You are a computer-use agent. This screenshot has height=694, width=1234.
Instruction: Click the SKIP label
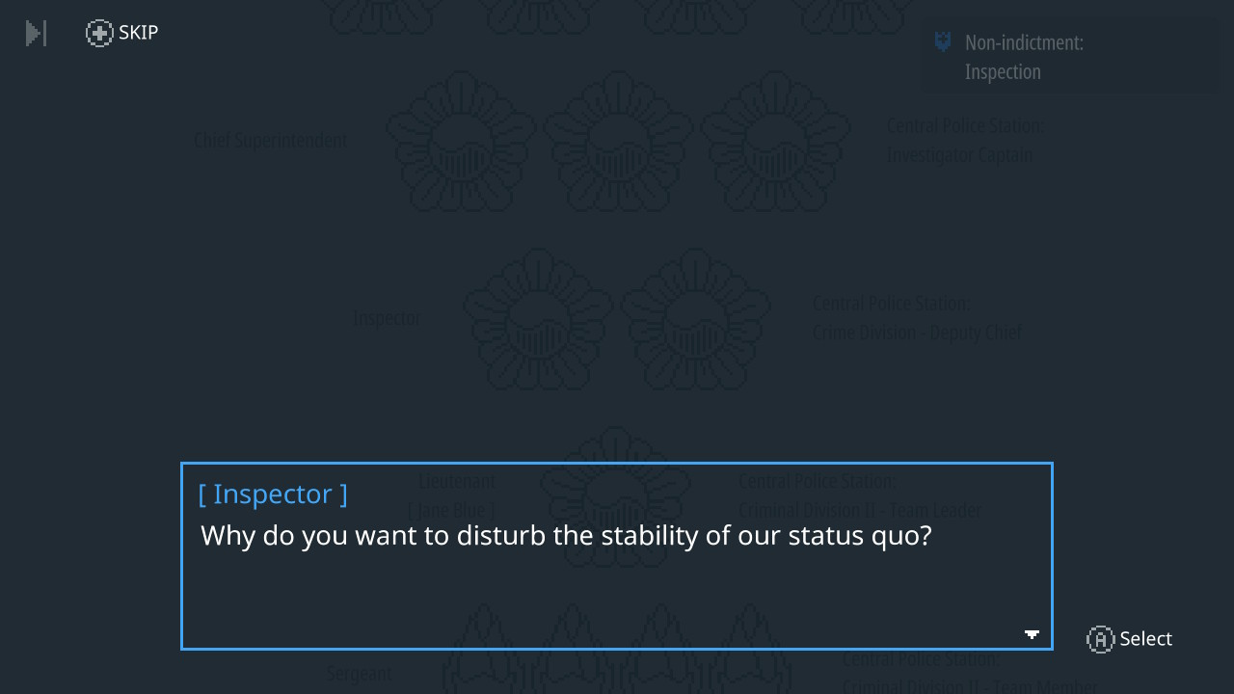[138, 33]
